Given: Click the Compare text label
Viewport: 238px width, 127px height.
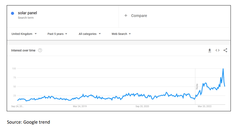Looking at the screenshot, I should (x=139, y=16).
